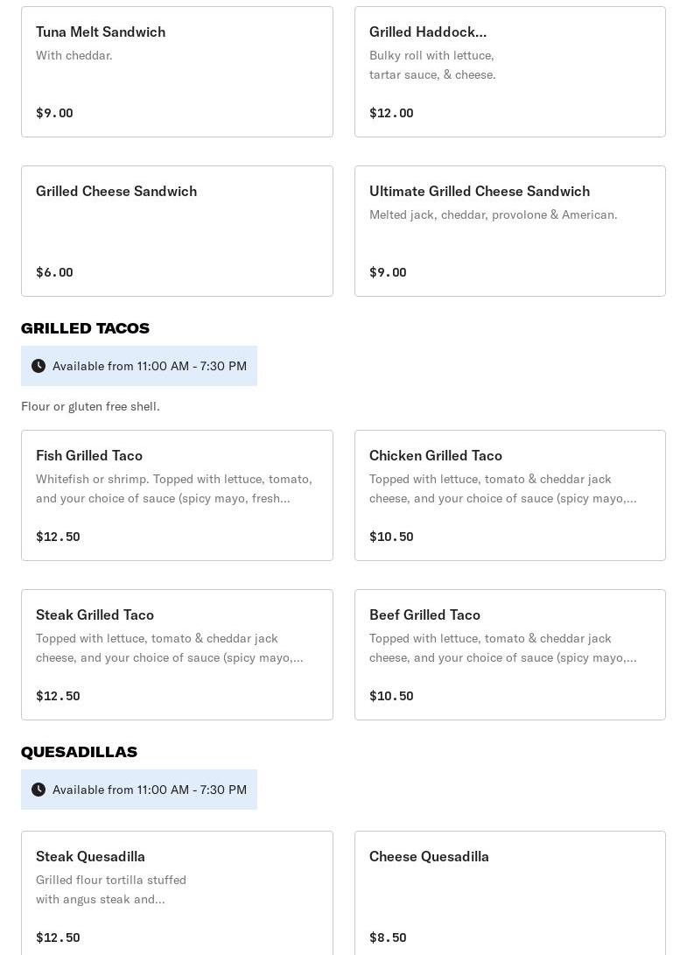687x955 pixels.
Task: Select the Grilled Haddock sandwich card
Action: [509, 72]
